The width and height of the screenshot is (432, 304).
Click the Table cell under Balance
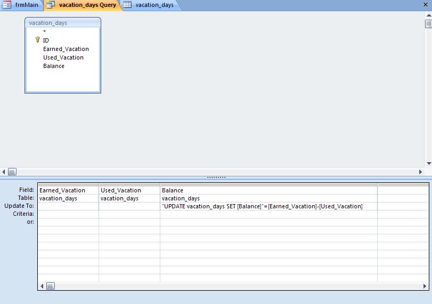[268, 198]
